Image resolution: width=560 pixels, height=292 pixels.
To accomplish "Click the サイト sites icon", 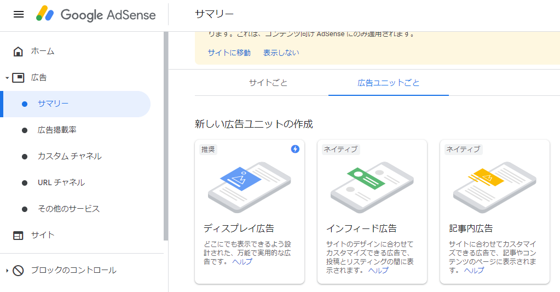I will [x=18, y=236].
